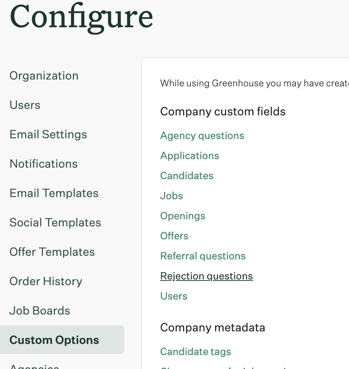Viewport: 349px width, 369px height.
Task: Open Agency questions custom fields link
Action: [x=202, y=136]
